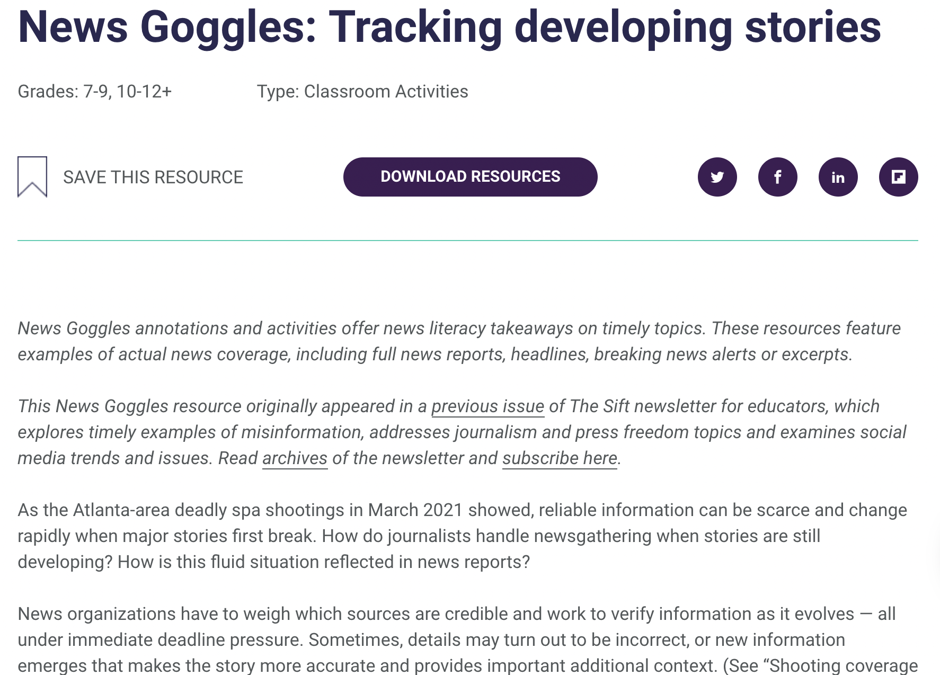Share the article on Flipboard
This screenshot has width=940, height=675.
898,177
